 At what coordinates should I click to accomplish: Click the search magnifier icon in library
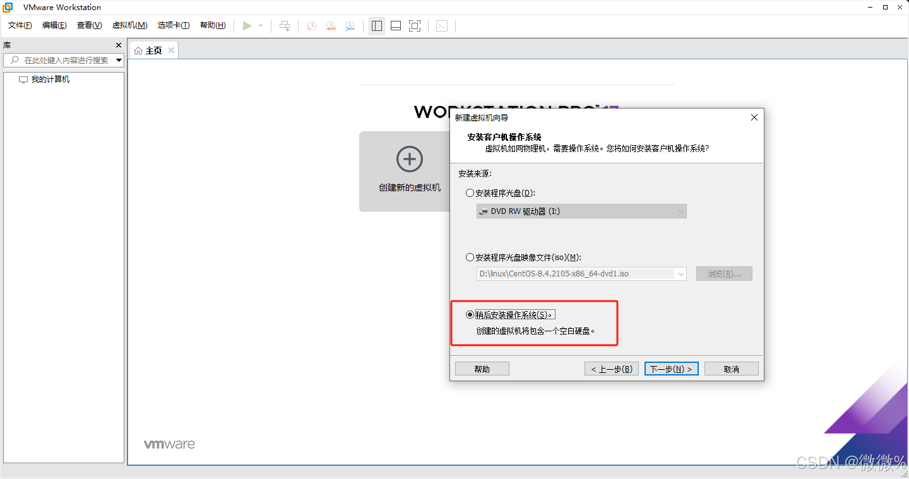[15, 60]
